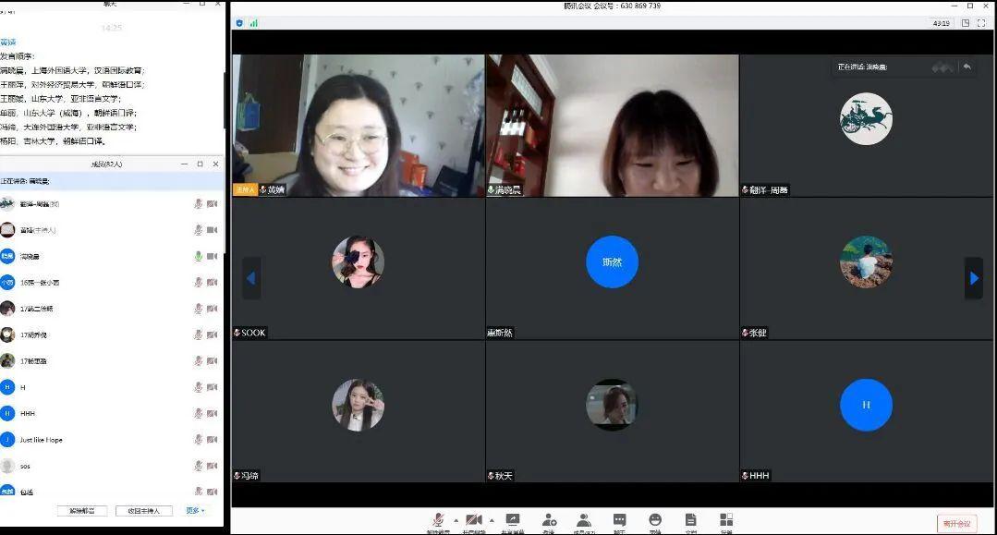Click the unmute all button in members panel
Image resolution: width=997 pixels, height=535 pixels.
(x=82, y=510)
